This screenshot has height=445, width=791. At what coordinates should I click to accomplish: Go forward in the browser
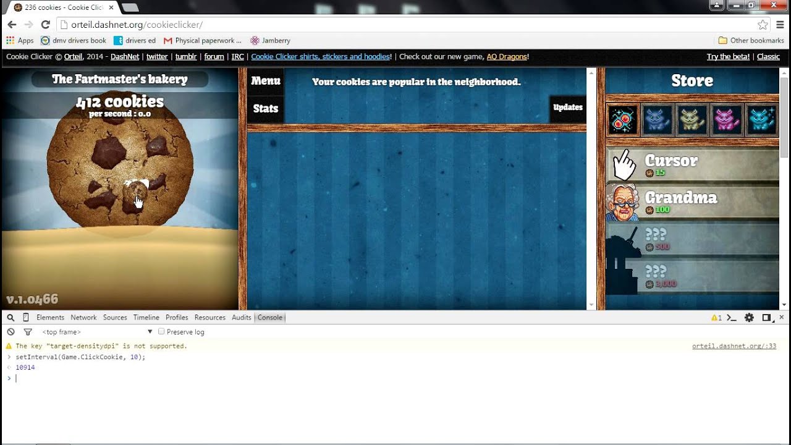(x=28, y=25)
